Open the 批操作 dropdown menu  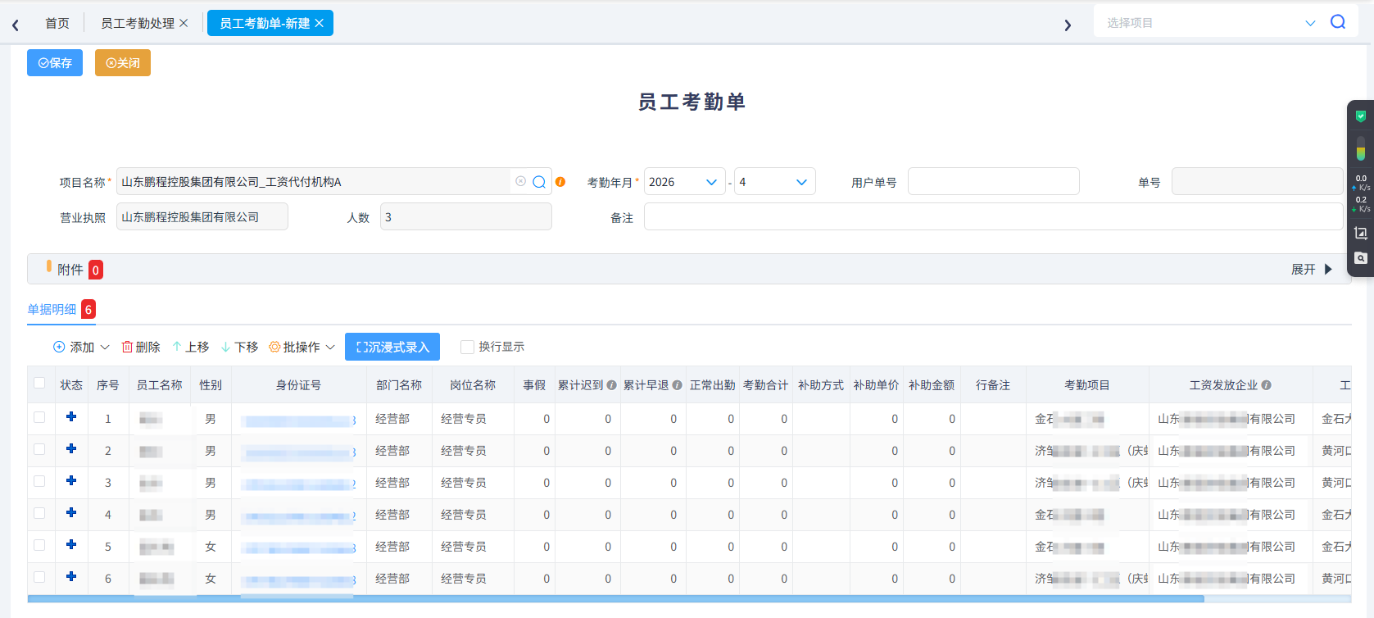(x=302, y=348)
